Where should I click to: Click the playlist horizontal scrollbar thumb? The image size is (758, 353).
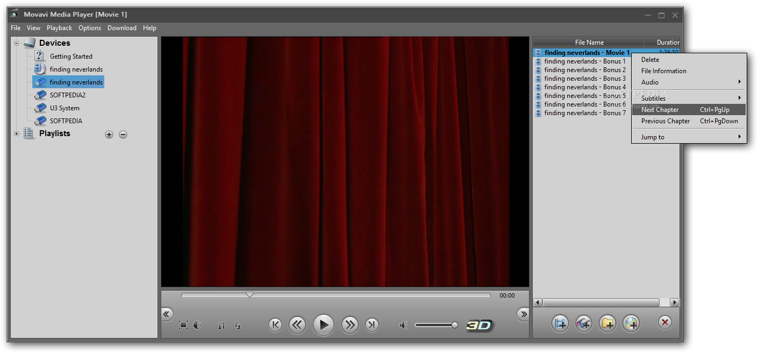(601, 302)
